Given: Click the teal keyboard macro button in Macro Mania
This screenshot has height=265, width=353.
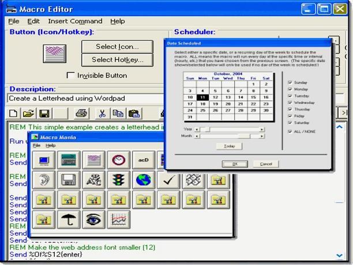Looking at the screenshot, I should pyautogui.click(x=69, y=161).
